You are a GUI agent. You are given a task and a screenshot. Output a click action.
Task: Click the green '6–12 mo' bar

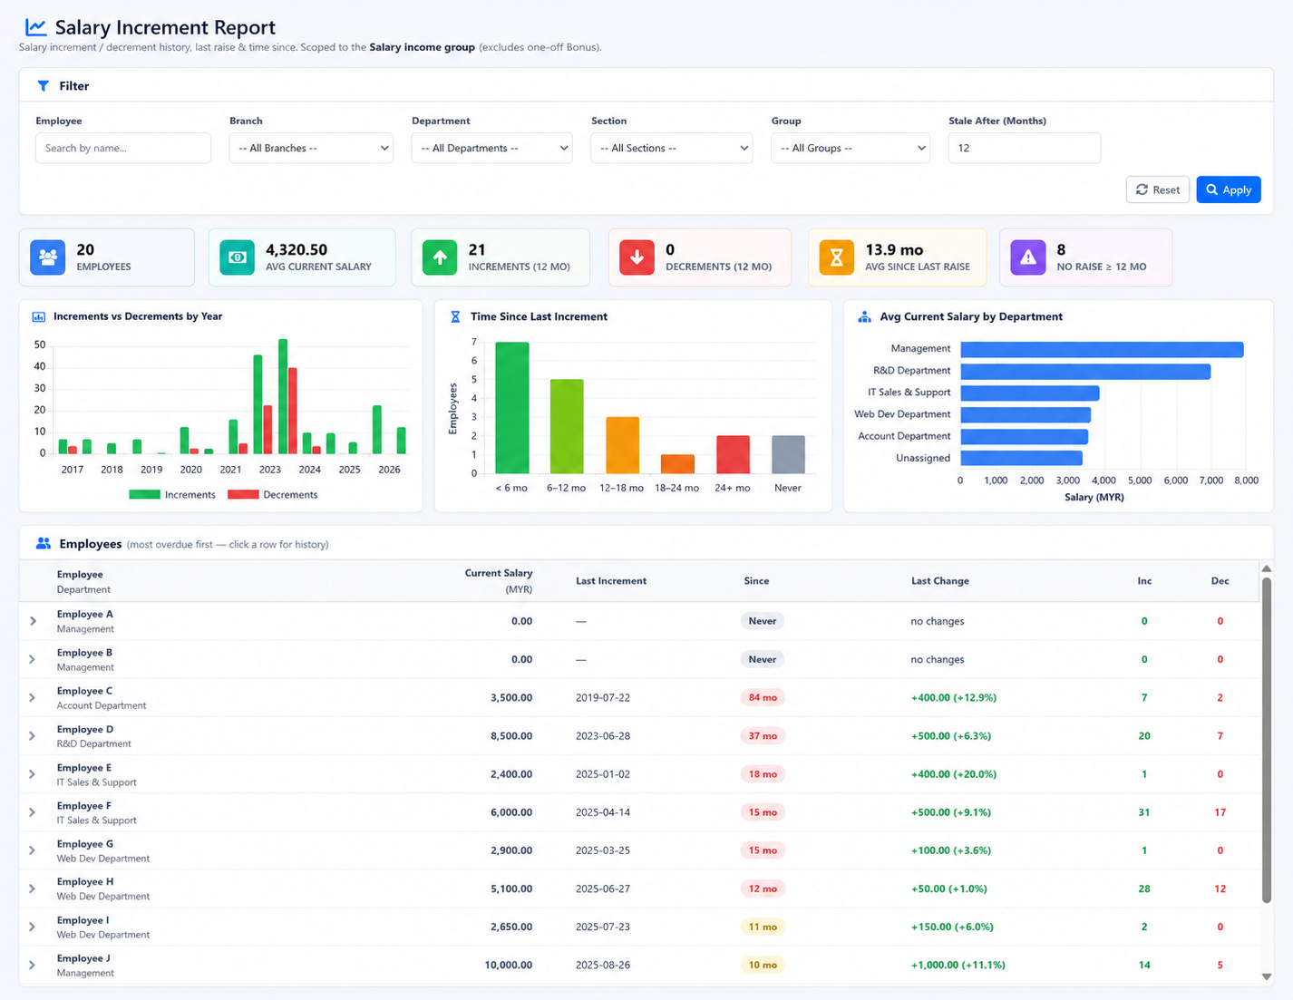click(x=567, y=426)
